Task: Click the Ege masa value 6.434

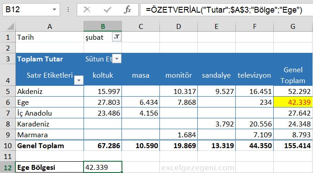Action: [141, 102]
